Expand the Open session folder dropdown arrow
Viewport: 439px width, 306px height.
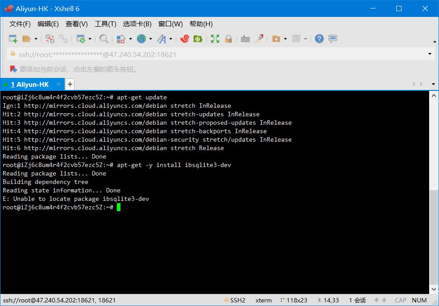[36, 39]
